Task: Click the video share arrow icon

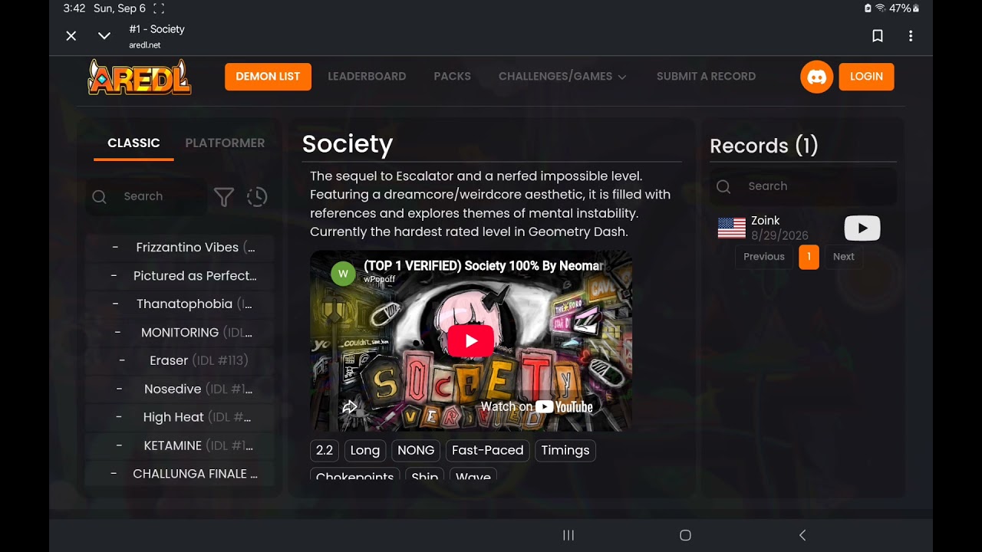Action: (x=350, y=407)
